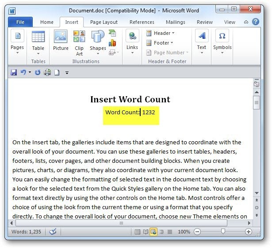Switch to Draft view

[170, 232]
